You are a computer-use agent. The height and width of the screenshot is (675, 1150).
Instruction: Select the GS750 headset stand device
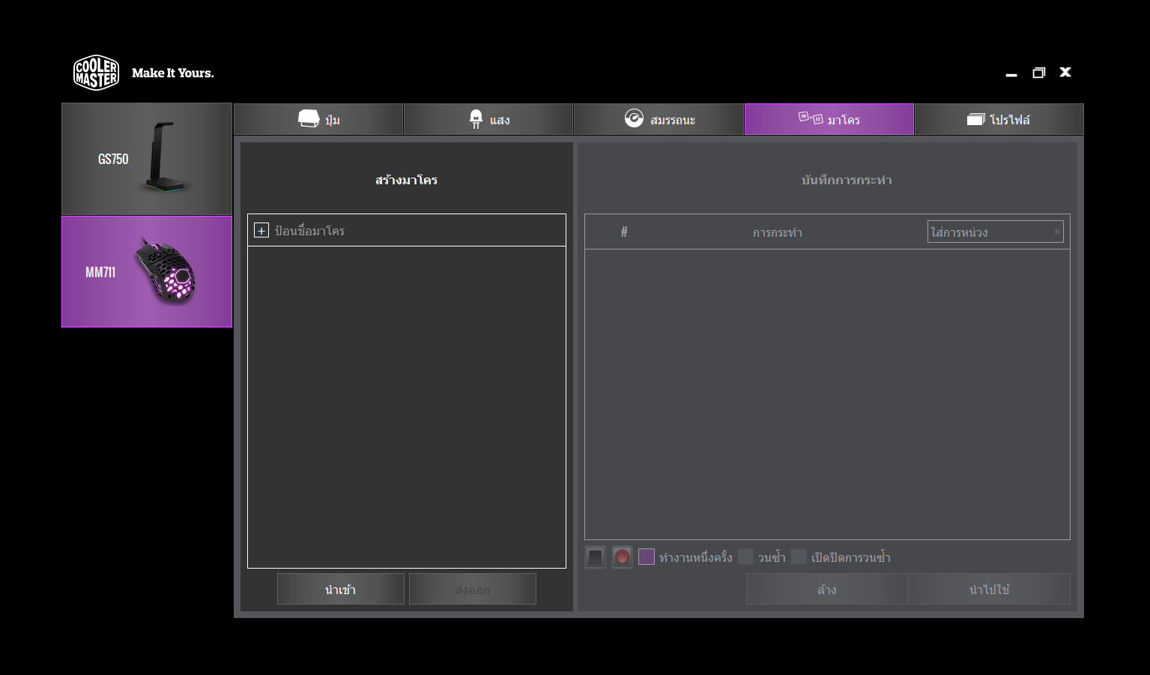tap(147, 159)
